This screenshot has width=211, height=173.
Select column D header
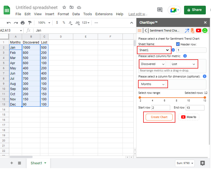(61, 36)
